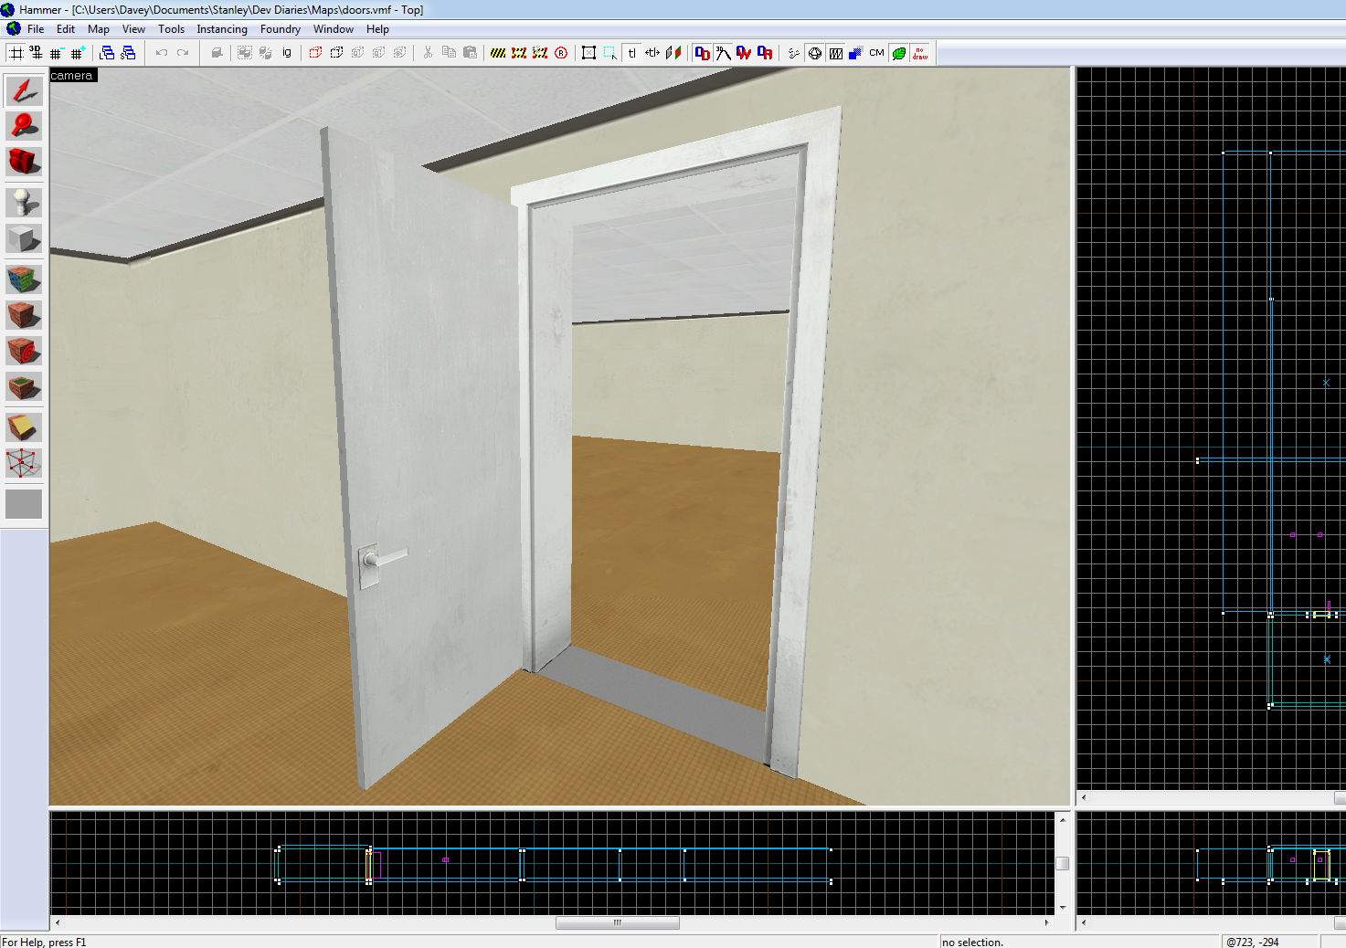Click the front view horizontal scrollbar thumb
This screenshot has height=948, width=1346.
(x=617, y=922)
